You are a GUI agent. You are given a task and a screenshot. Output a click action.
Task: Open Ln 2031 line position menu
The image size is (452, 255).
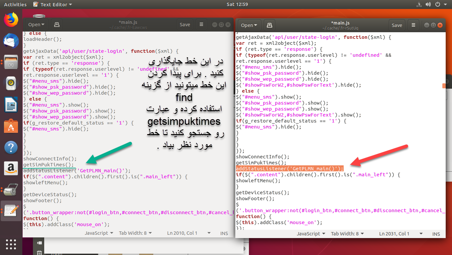(x=394, y=234)
